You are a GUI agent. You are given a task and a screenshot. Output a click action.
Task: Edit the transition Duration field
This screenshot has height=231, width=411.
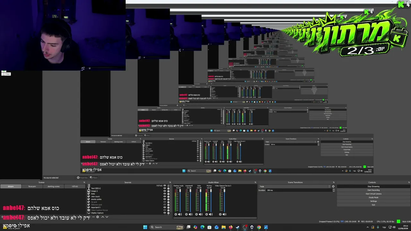click(299, 190)
